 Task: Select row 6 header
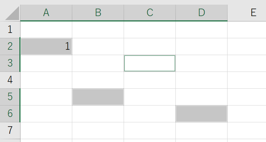tap(10, 114)
